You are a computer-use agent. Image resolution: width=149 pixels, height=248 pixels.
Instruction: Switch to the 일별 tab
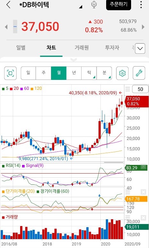tap(21, 48)
